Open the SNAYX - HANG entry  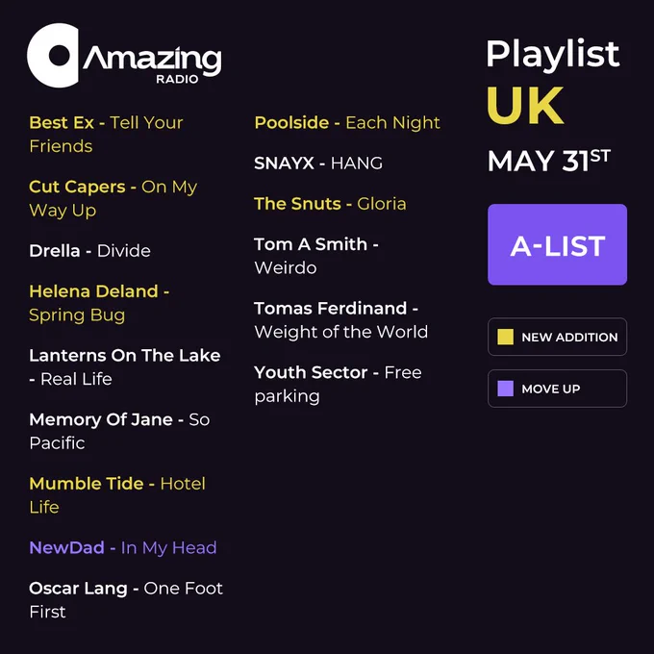(x=318, y=163)
